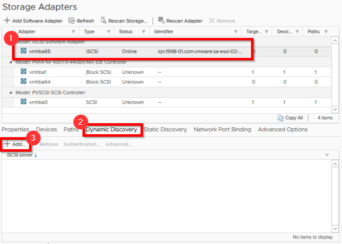This screenshot has height=244, width=342.
Task: Open the Status column filter
Action: 143,32
